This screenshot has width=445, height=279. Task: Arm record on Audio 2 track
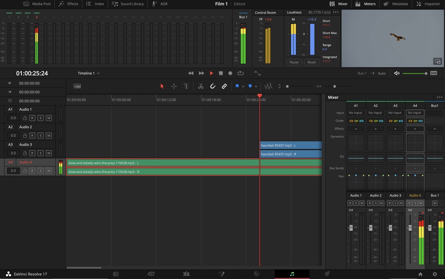point(32,135)
